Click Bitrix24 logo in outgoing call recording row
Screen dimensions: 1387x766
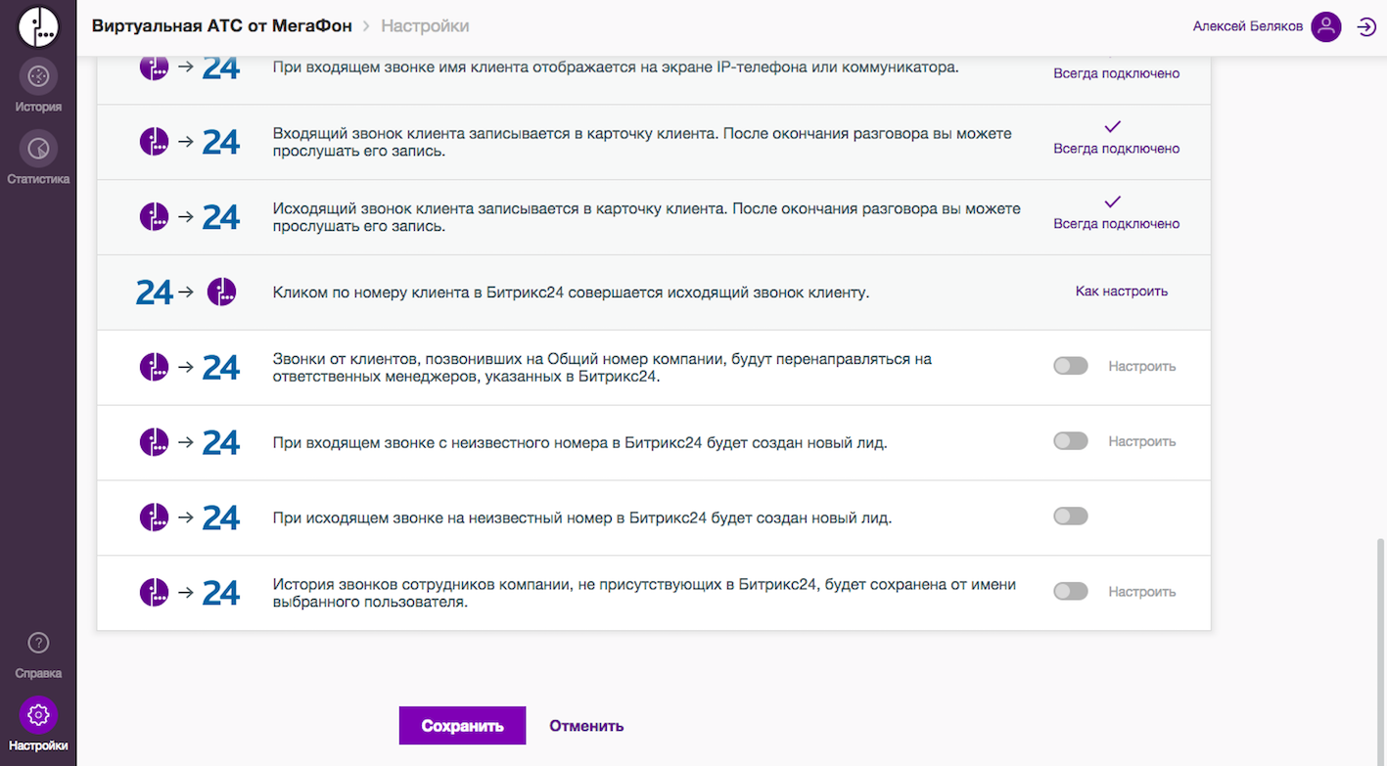[x=221, y=217]
